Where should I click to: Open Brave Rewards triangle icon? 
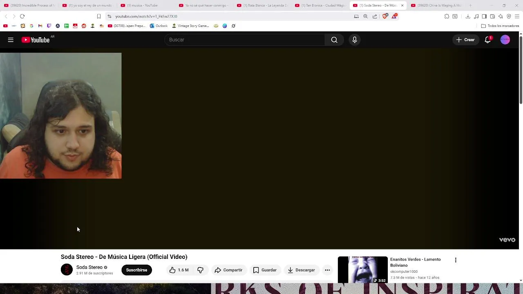coord(394,16)
